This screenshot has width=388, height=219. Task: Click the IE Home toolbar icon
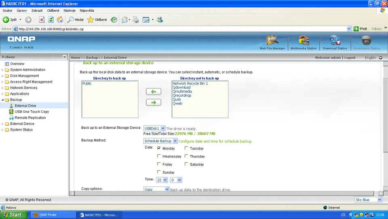click(60, 19)
